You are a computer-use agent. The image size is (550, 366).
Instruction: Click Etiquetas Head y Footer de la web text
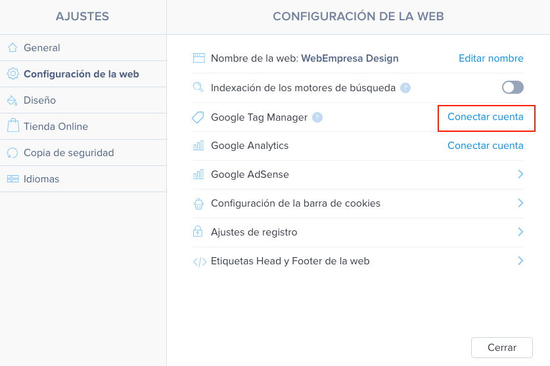(290, 261)
